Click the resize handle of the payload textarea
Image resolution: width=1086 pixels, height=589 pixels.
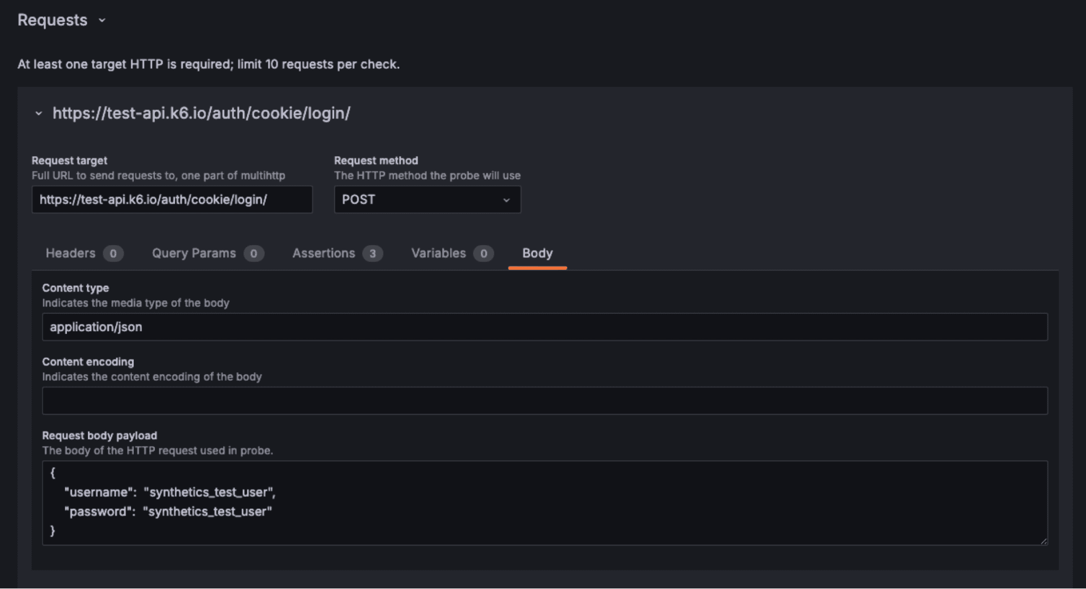point(1042,541)
